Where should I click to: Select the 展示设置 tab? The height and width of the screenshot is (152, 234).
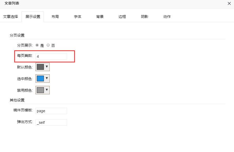click(33, 17)
